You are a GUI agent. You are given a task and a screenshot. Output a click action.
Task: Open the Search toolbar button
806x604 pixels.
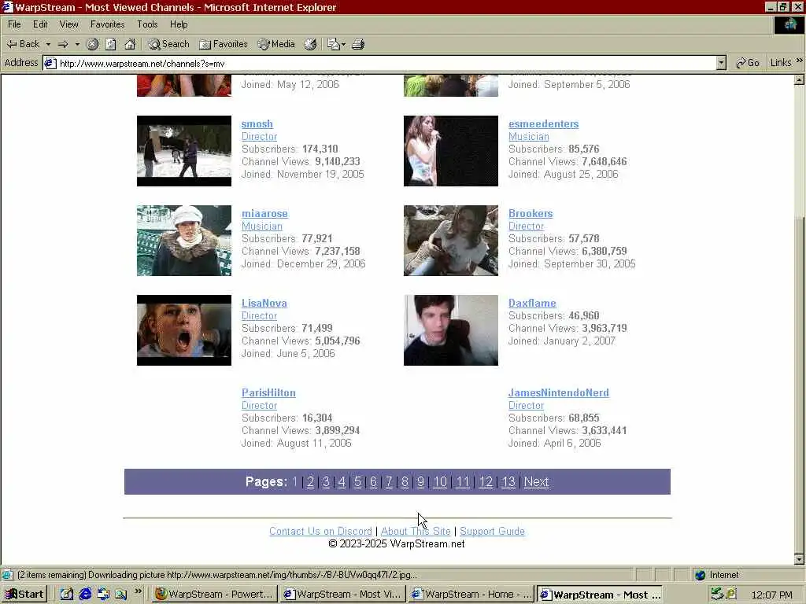coord(169,44)
